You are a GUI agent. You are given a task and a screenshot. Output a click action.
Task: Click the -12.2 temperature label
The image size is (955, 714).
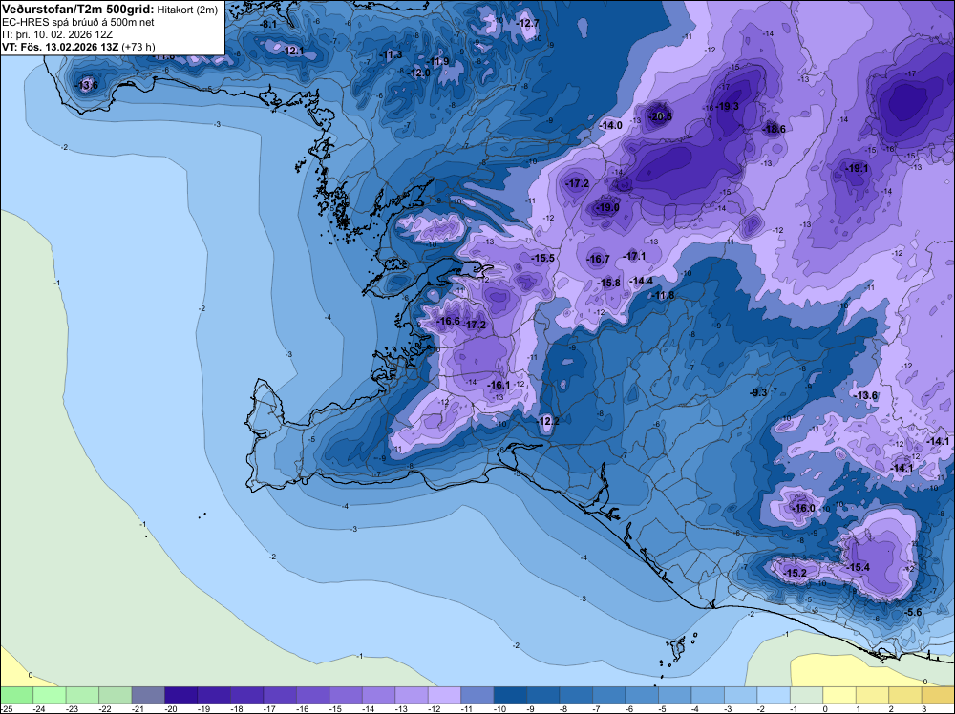click(x=547, y=421)
